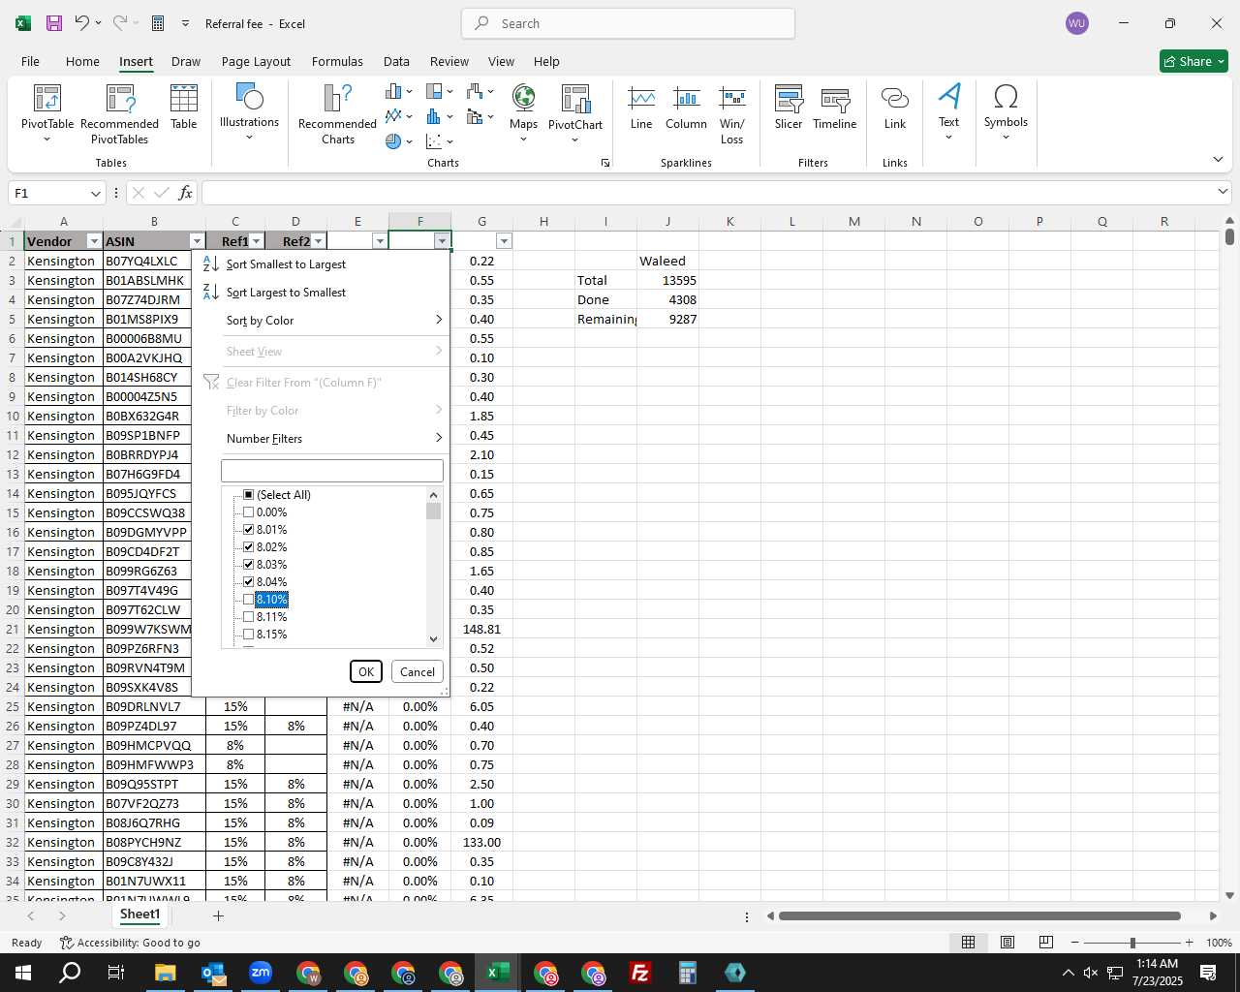Click the Zoom In plus button

(x=1189, y=943)
